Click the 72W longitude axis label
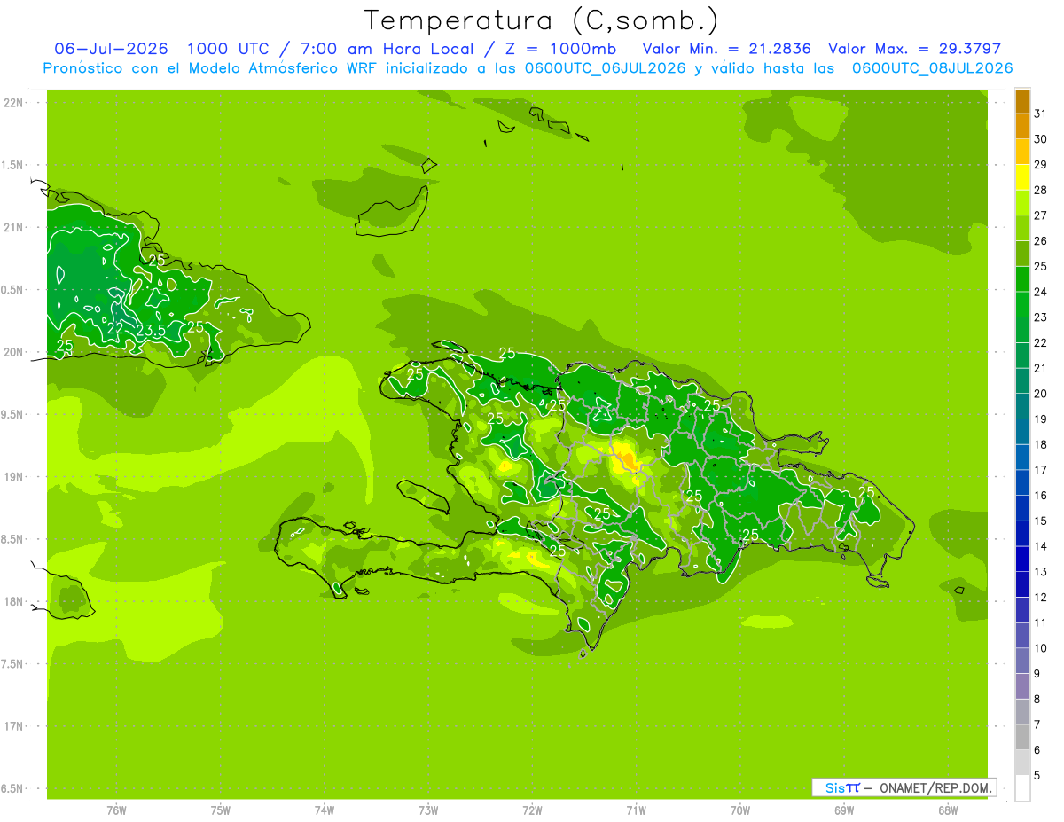This screenshot has width=1064, height=822. click(x=532, y=810)
